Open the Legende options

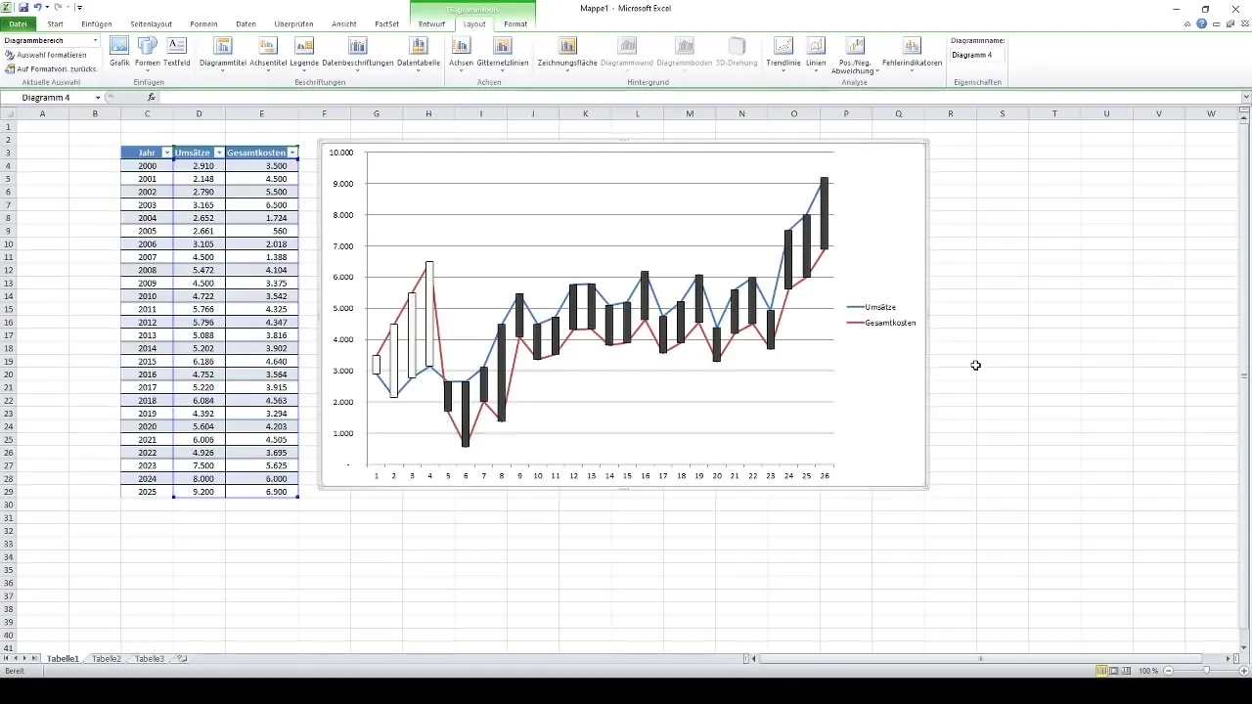pos(304,55)
